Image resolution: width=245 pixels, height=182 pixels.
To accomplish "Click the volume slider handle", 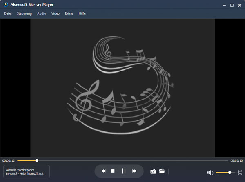I will pyautogui.click(x=230, y=172).
